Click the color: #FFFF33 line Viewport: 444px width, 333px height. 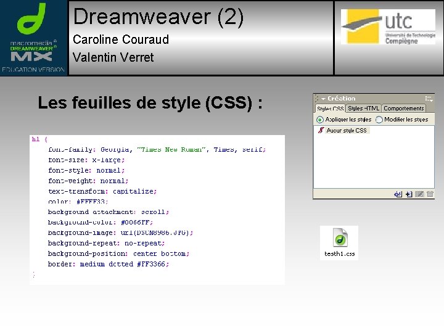[x=78, y=202]
